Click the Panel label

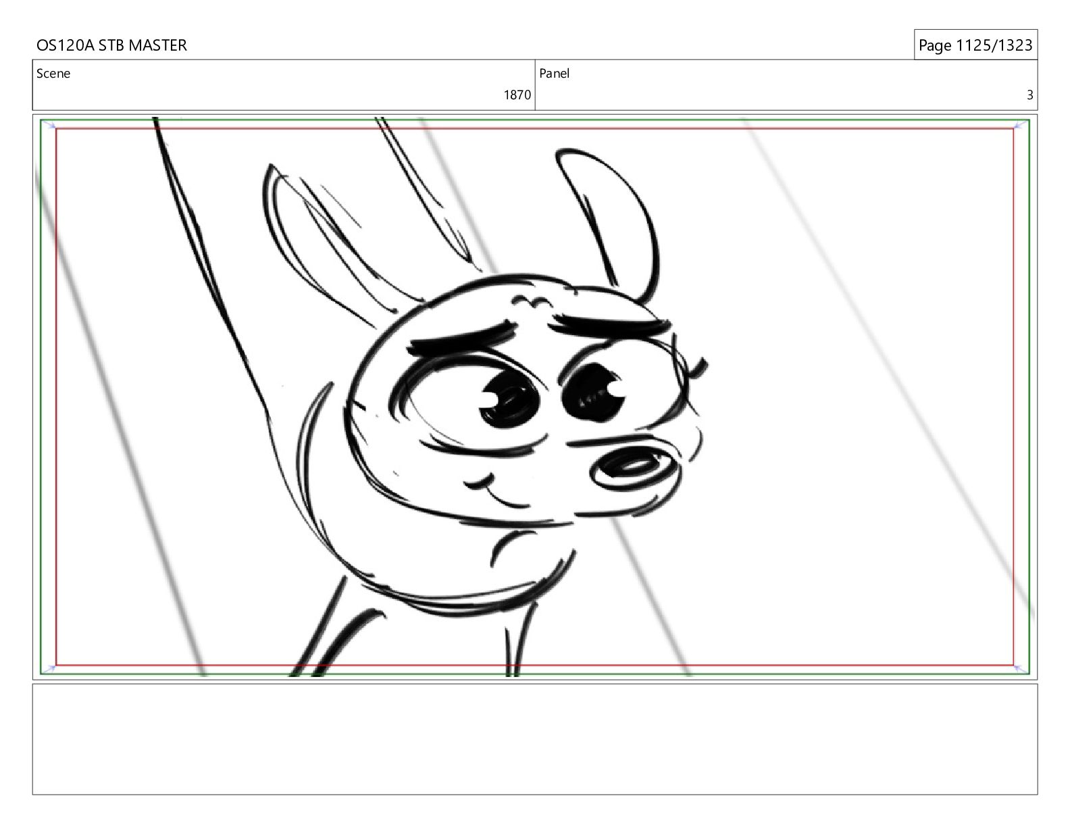(555, 74)
